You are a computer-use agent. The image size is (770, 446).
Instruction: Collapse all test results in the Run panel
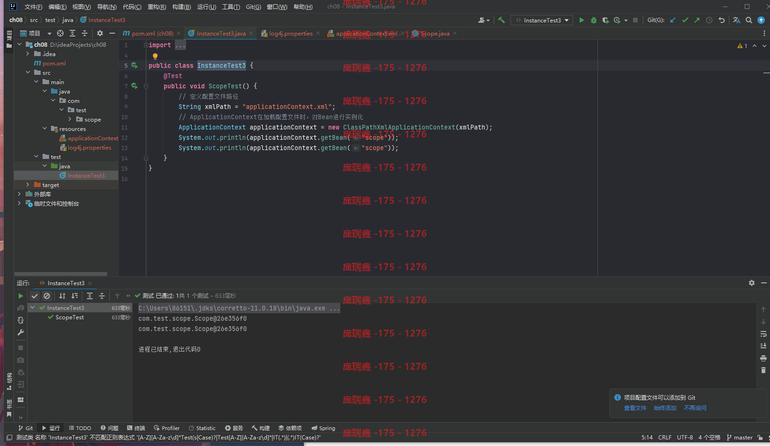102,296
